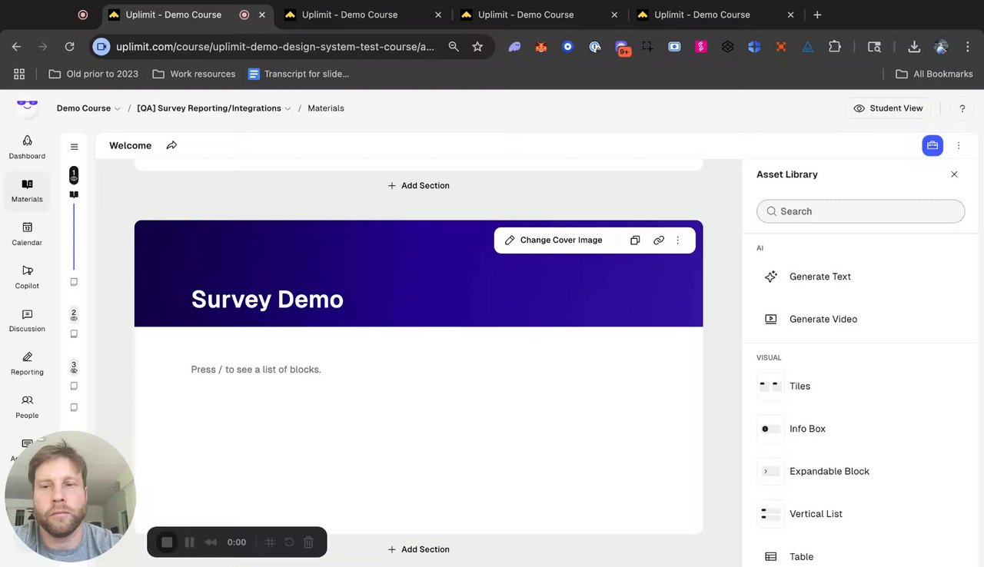This screenshot has width=984, height=567.
Task: Insert a Tiles block from Asset Library
Action: point(861,386)
